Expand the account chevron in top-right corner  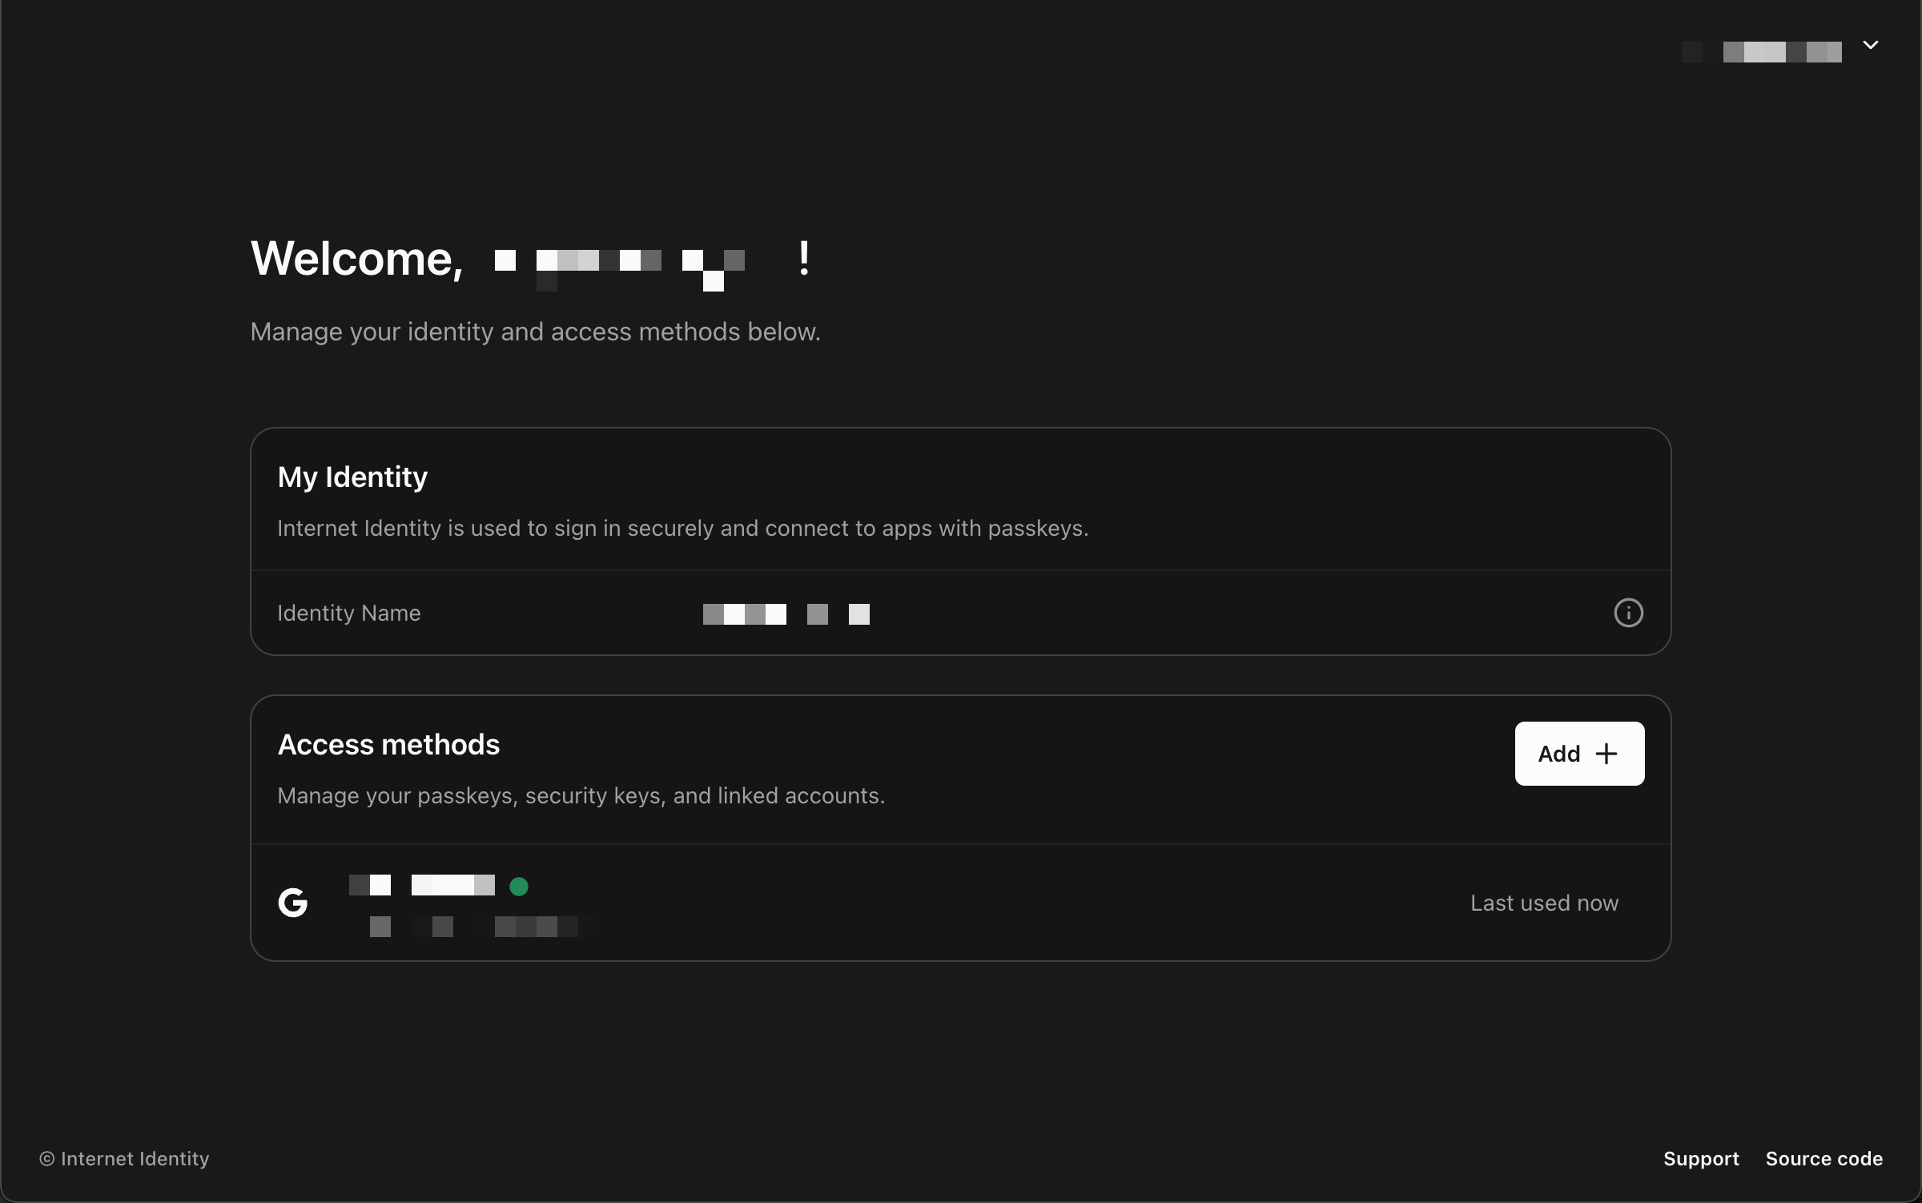coord(1871,46)
